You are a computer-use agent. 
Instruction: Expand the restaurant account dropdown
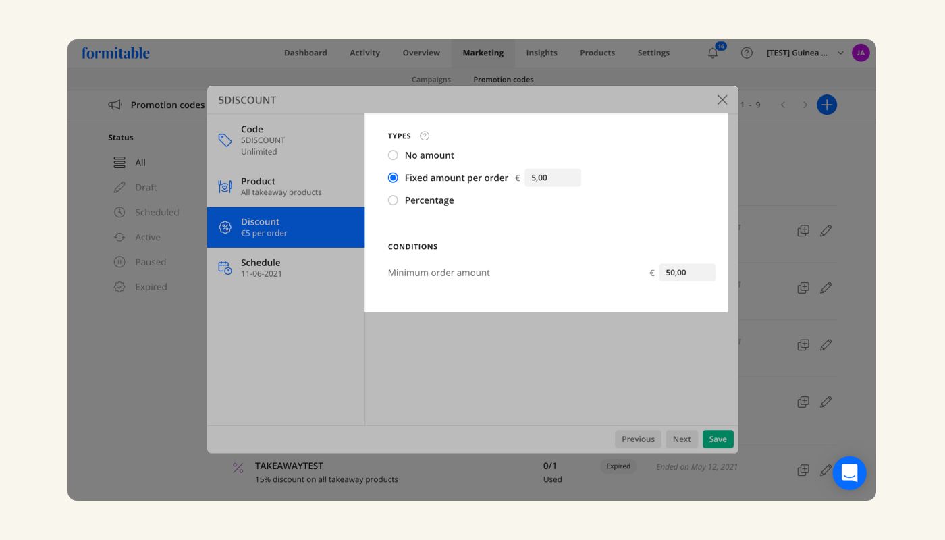[x=840, y=53]
